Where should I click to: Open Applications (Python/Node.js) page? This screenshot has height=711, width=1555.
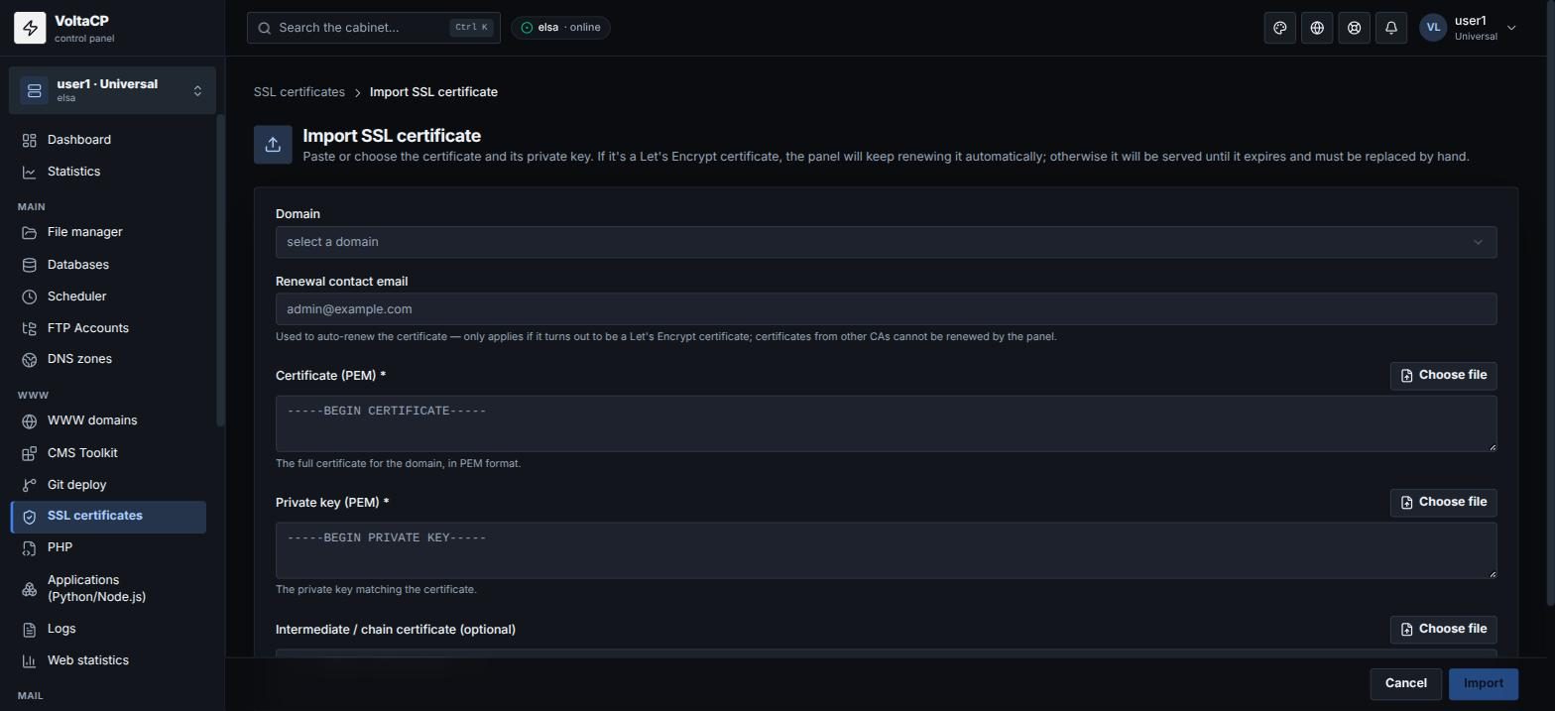108,588
